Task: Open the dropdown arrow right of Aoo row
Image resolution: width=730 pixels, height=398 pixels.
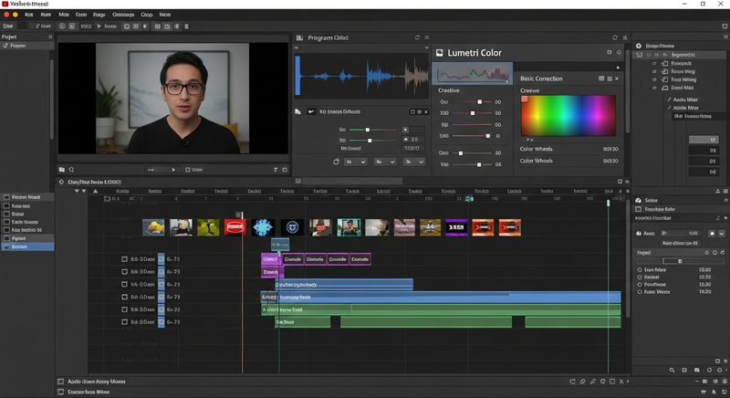Action: [722, 233]
